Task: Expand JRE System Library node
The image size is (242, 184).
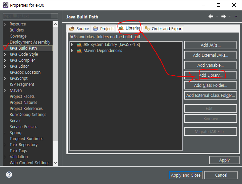Action: pyautogui.click(x=72, y=45)
